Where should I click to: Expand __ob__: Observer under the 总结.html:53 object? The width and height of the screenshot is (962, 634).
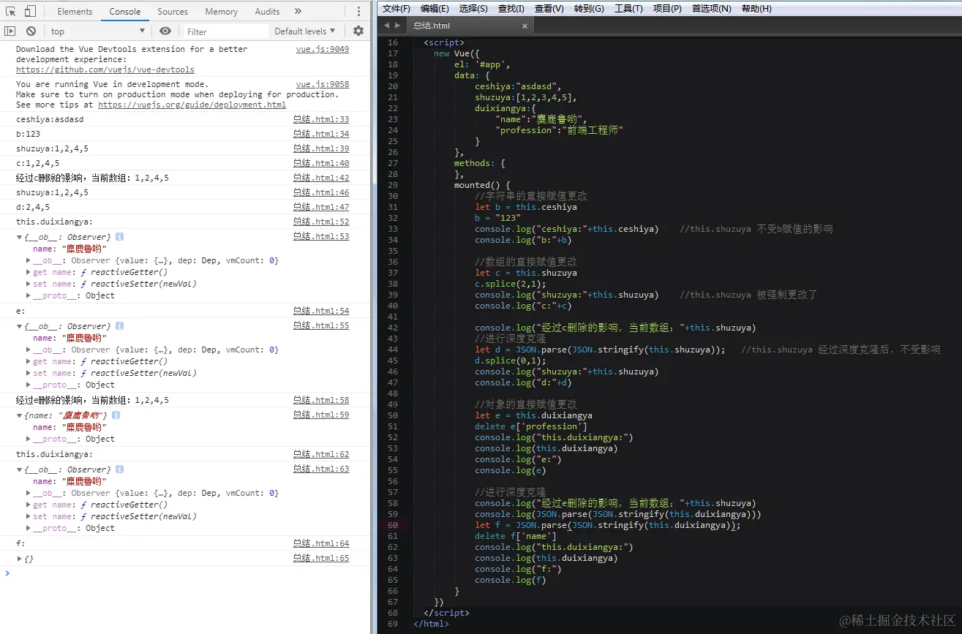pos(29,260)
